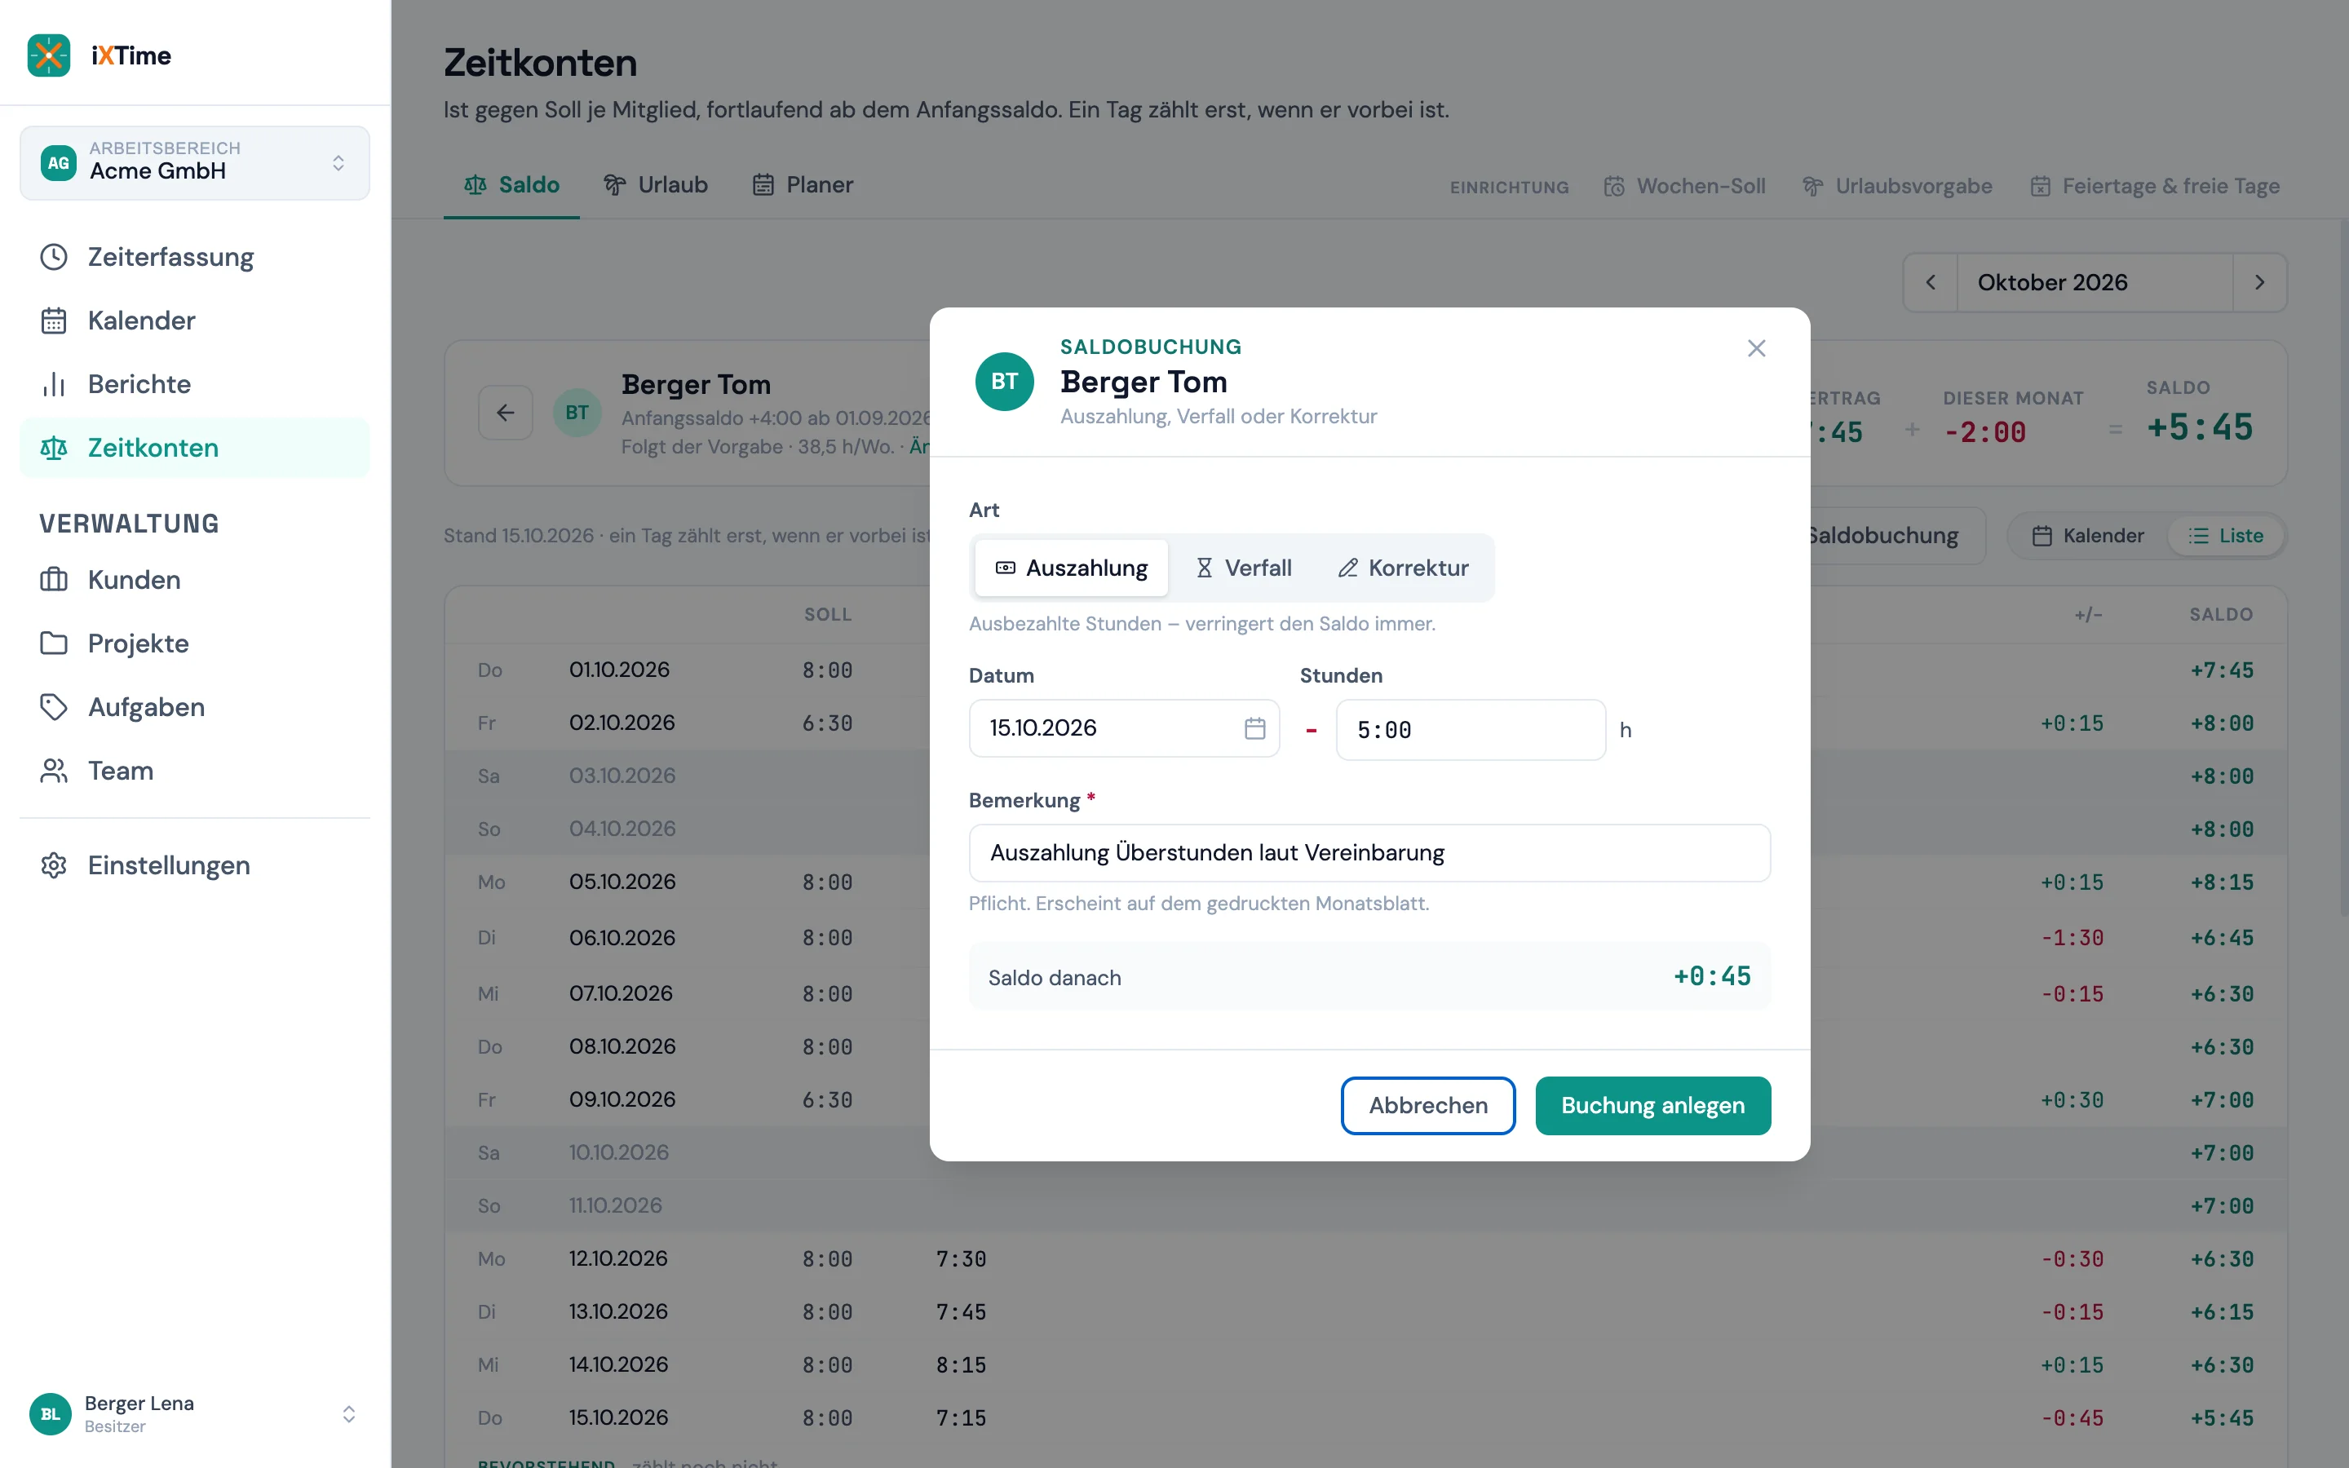Viewport: 2349px width, 1468px height.
Task: Click the back arrow next to Berger Tom
Action: [506, 413]
